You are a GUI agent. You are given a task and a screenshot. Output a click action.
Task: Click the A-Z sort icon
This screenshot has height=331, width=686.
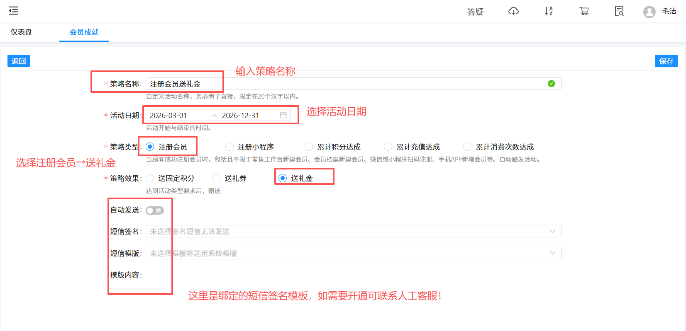tap(549, 11)
